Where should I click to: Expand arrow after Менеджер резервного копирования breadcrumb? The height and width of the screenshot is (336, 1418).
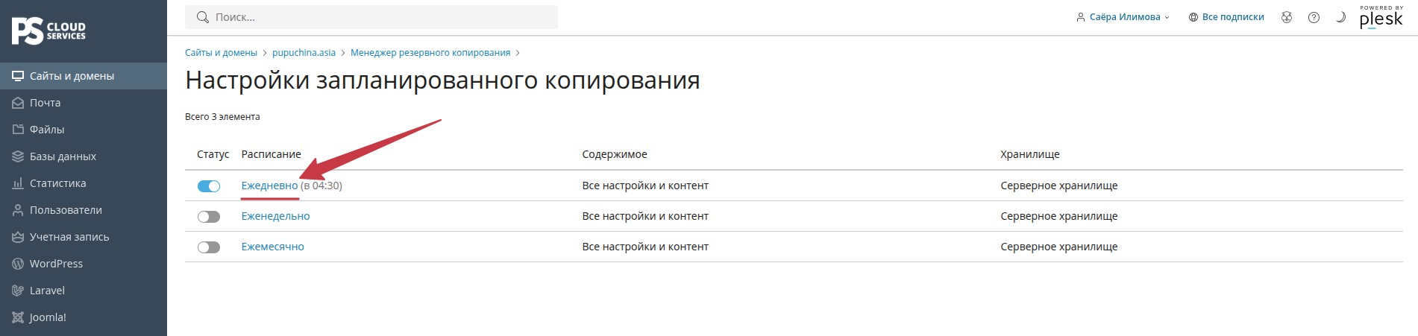pyautogui.click(x=518, y=53)
